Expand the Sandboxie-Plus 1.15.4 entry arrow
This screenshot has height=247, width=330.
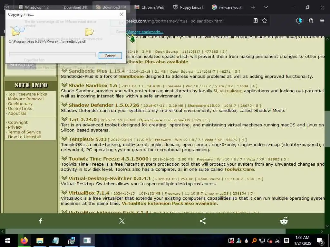(x=64, y=71)
